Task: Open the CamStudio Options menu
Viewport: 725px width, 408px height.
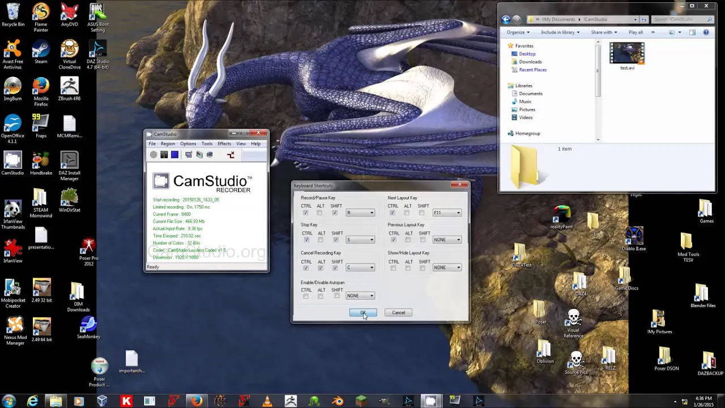Action: pos(188,144)
